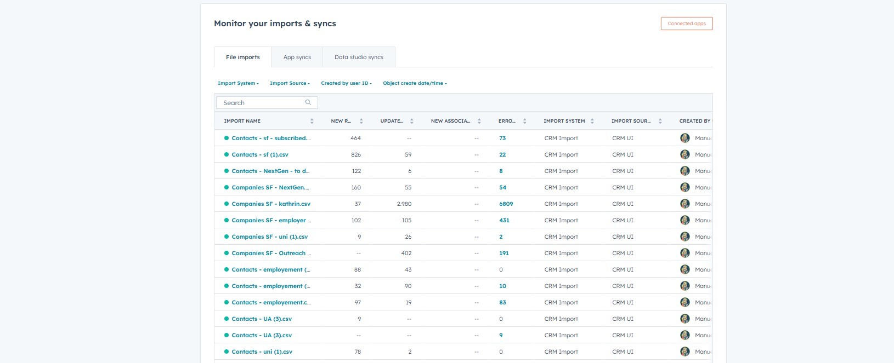Open the Import System filter dropdown
This screenshot has height=363, width=894.
pyautogui.click(x=238, y=83)
